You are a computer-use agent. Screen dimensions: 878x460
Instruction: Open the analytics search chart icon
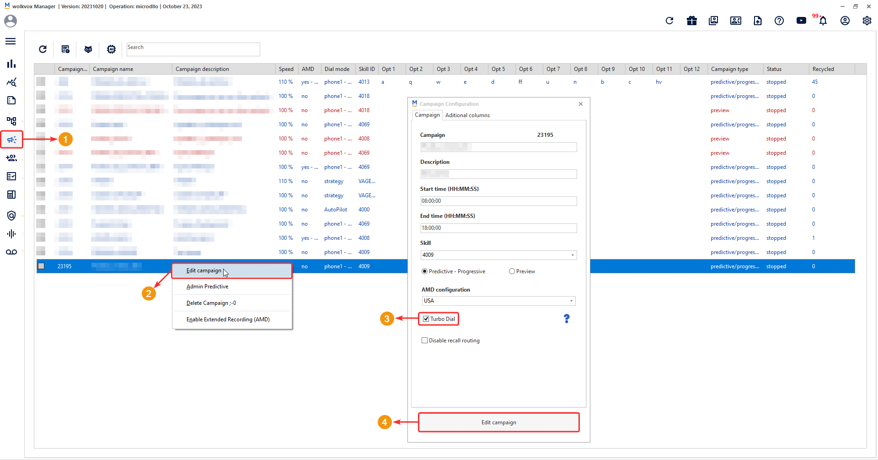point(11,82)
